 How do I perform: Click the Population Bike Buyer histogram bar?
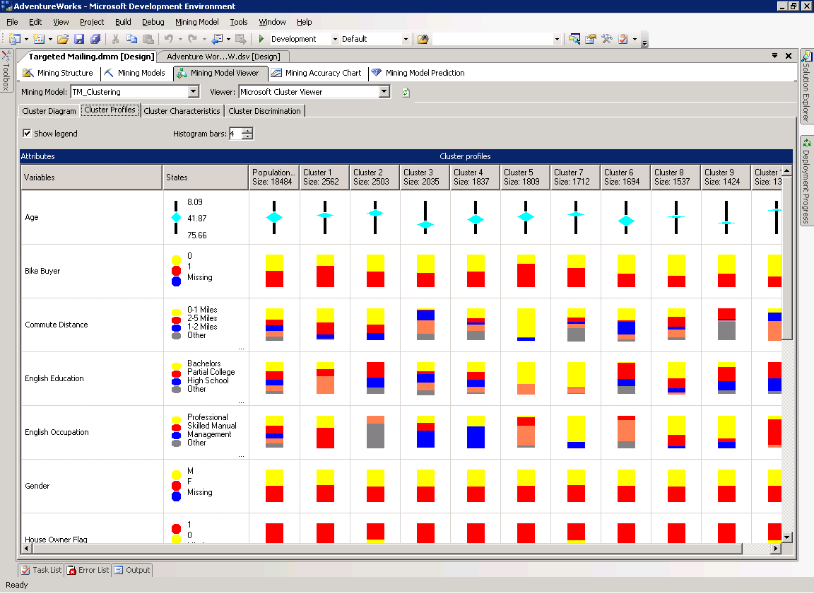(275, 271)
